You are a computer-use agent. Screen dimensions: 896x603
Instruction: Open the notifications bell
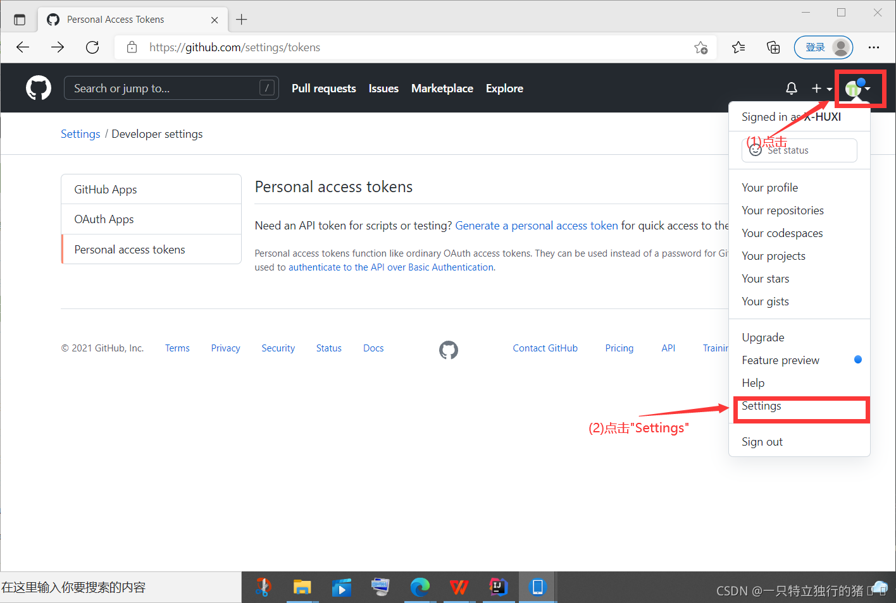tap(792, 88)
